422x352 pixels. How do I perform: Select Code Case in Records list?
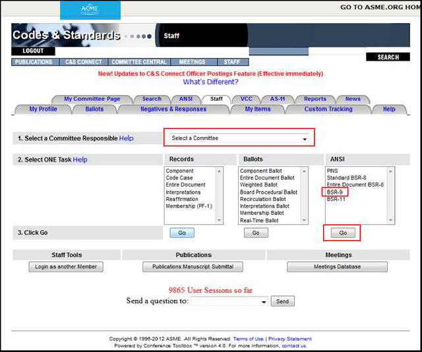pos(179,178)
